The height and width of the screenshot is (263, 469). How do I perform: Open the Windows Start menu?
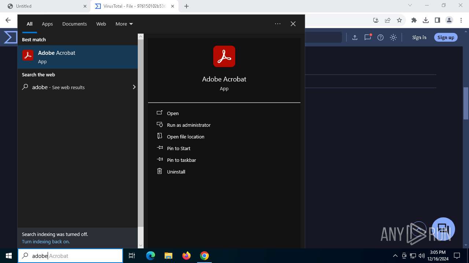[x=9, y=256]
